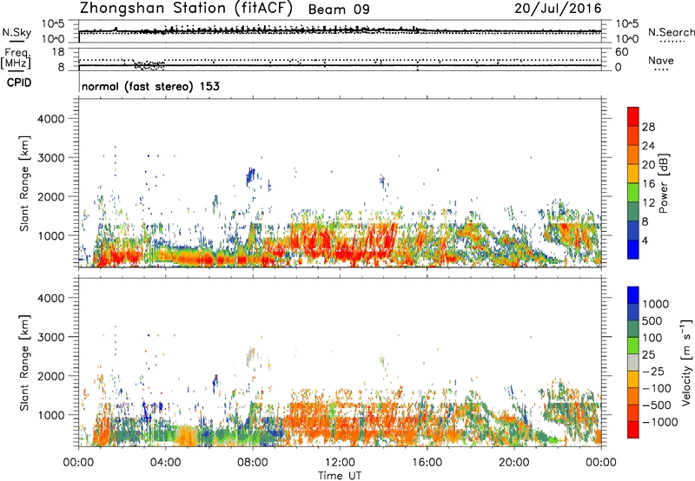Click the red top segment of power colorbar
Viewport: 695px width, 481px height.
tap(633, 116)
